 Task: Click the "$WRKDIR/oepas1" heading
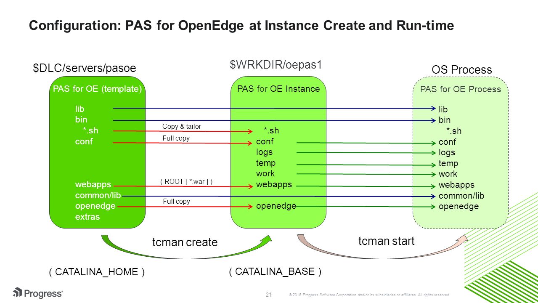276,65
